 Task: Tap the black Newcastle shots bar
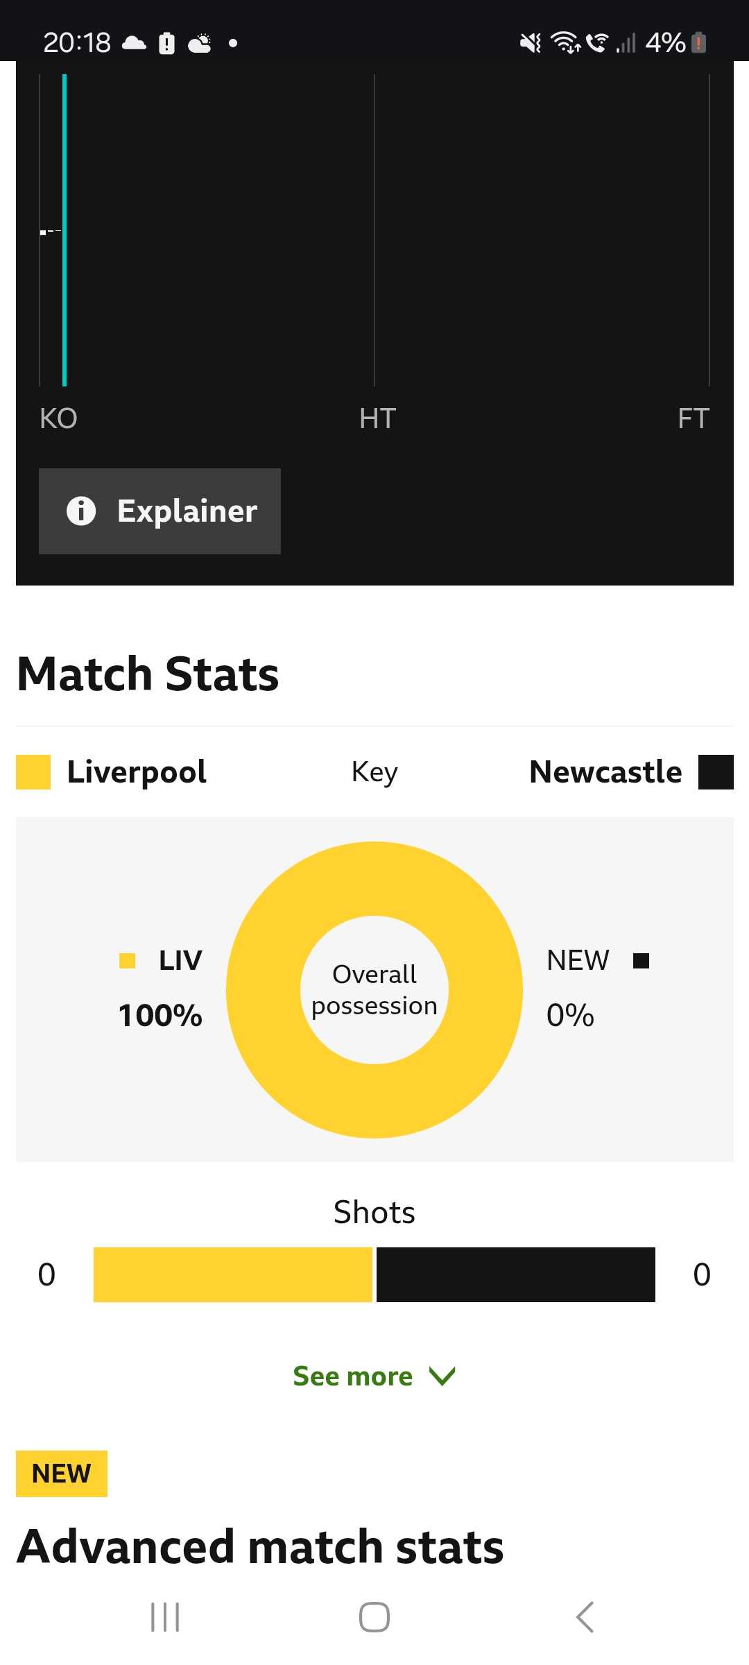(x=516, y=1274)
